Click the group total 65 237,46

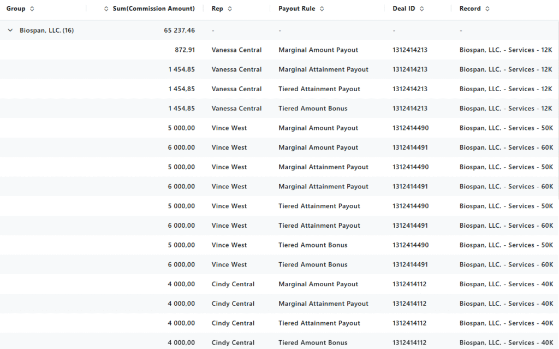pyautogui.click(x=179, y=31)
